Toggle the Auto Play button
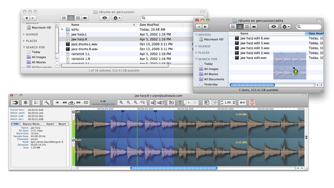Screen dimensions: 334x188 click(x=86, y=103)
